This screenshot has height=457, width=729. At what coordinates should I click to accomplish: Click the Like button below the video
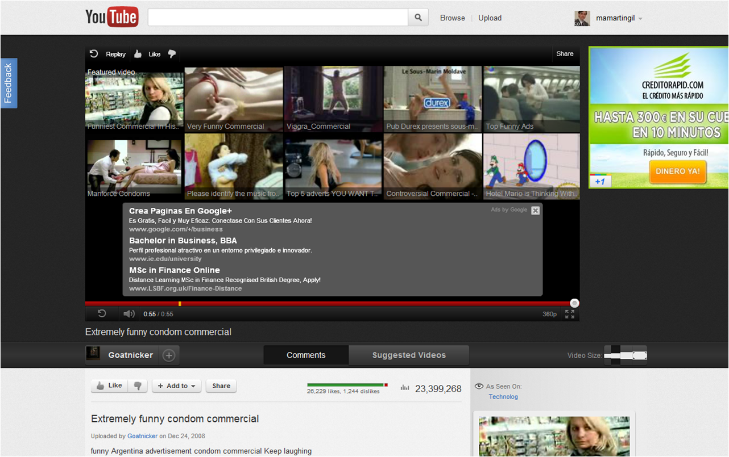[110, 385]
